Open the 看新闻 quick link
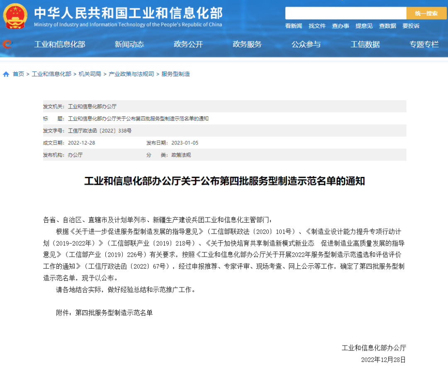The image size is (448, 370). pos(293,26)
